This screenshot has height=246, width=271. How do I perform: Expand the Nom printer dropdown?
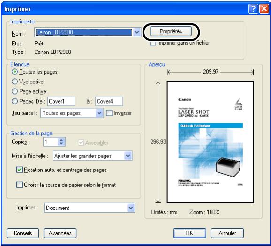click(x=137, y=32)
